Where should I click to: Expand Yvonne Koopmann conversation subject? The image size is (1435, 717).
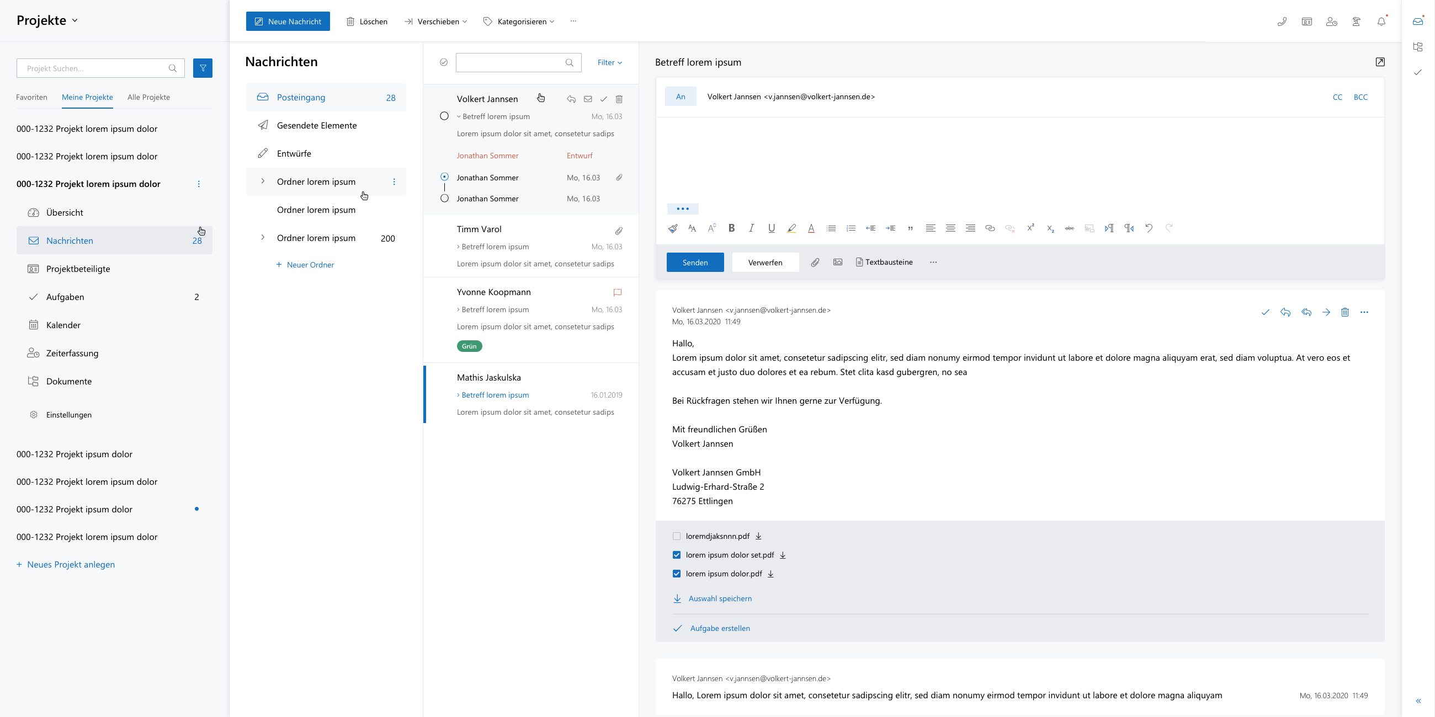(x=459, y=309)
